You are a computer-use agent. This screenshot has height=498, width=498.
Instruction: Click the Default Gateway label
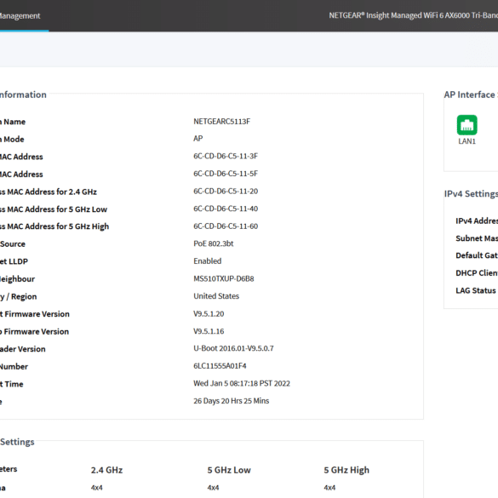(477, 255)
